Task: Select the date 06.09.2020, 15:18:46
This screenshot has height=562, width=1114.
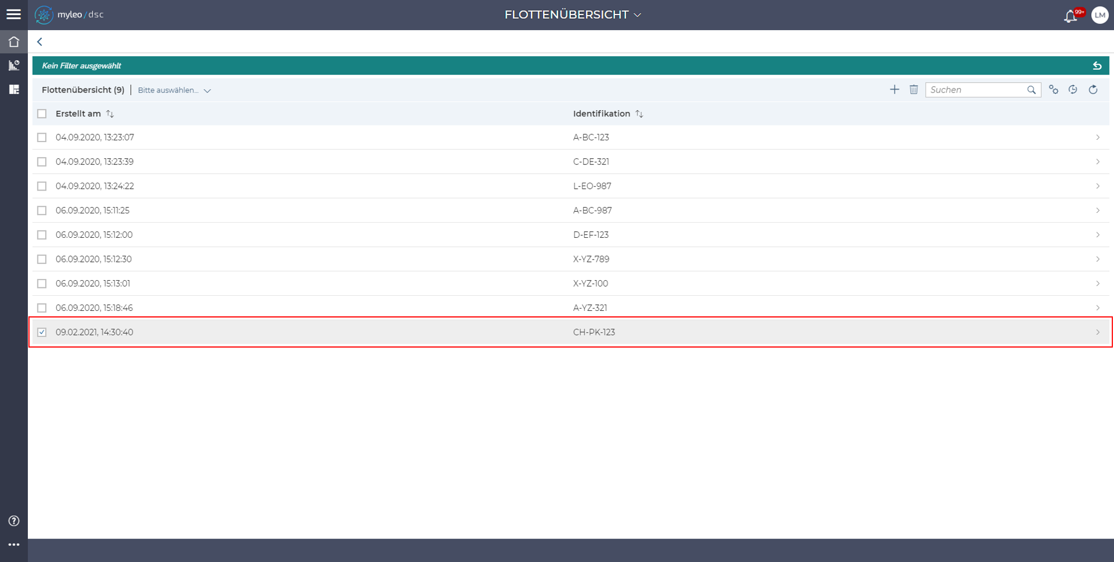Action: pos(94,308)
